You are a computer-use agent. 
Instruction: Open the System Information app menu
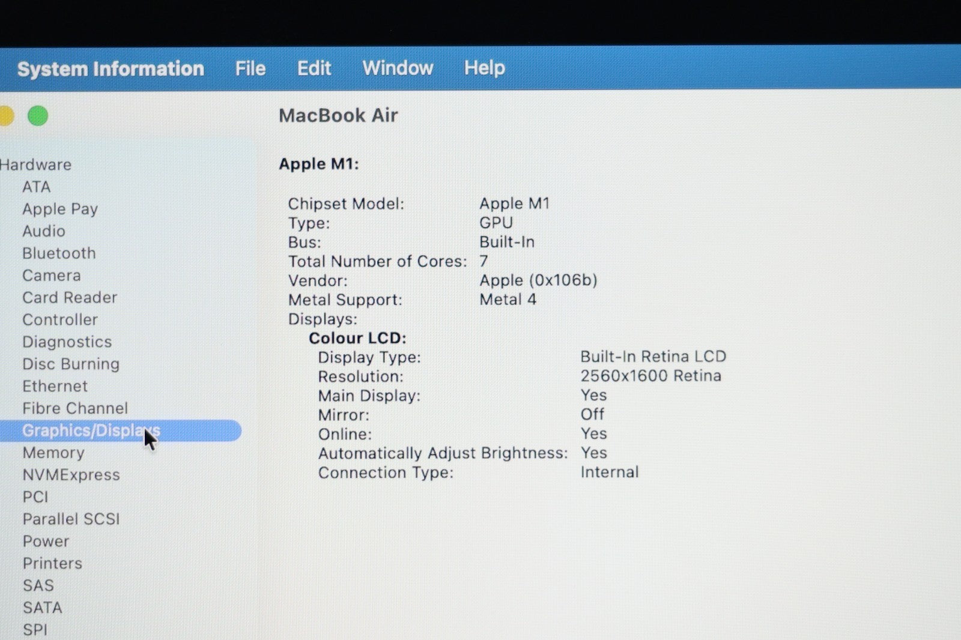[x=111, y=69]
